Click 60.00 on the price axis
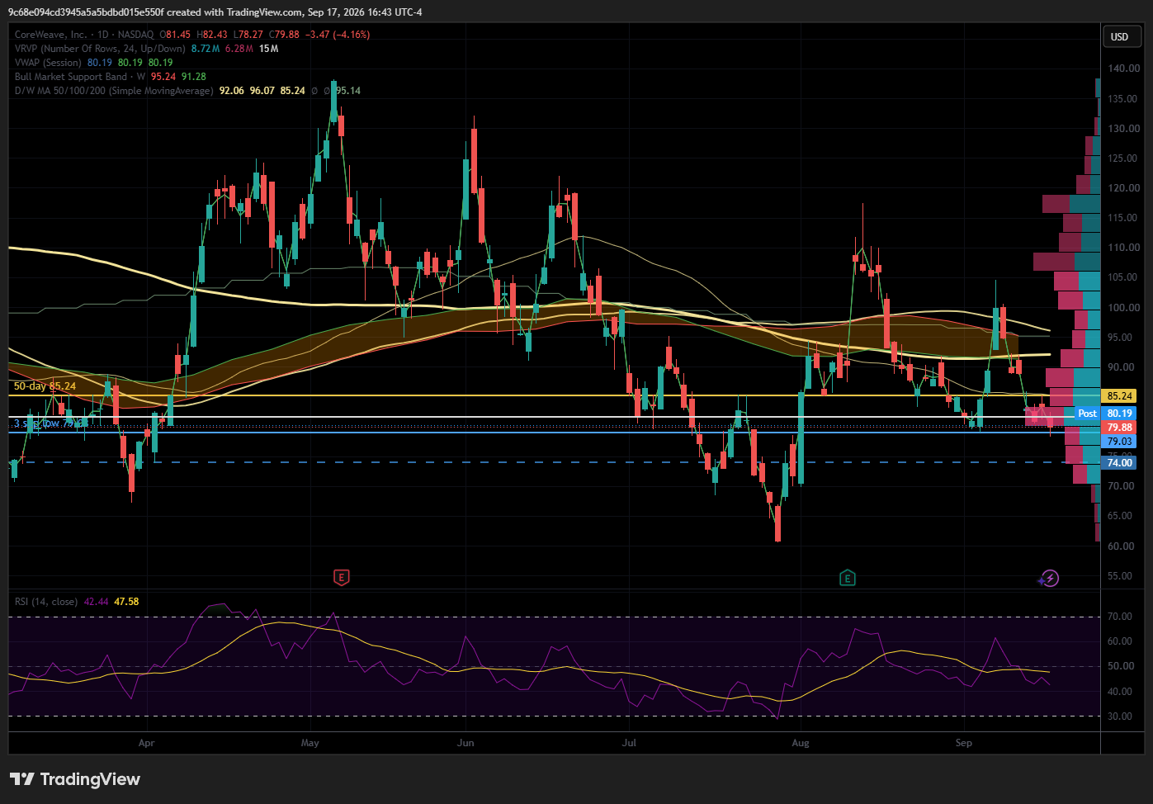The image size is (1153, 804). point(1120,546)
